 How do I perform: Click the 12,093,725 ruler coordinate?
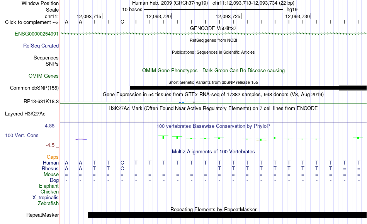click(x=228, y=16)
